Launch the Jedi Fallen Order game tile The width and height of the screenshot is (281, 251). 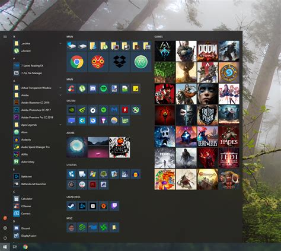pos(229,158)
